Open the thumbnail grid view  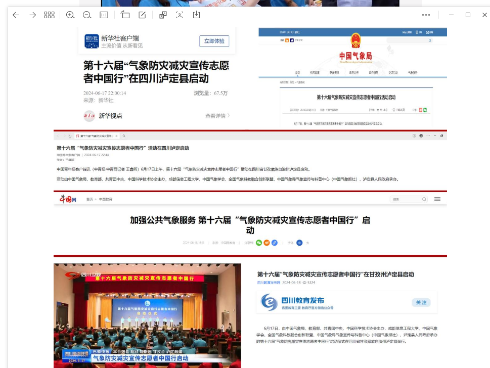click(x=49, y=15)
